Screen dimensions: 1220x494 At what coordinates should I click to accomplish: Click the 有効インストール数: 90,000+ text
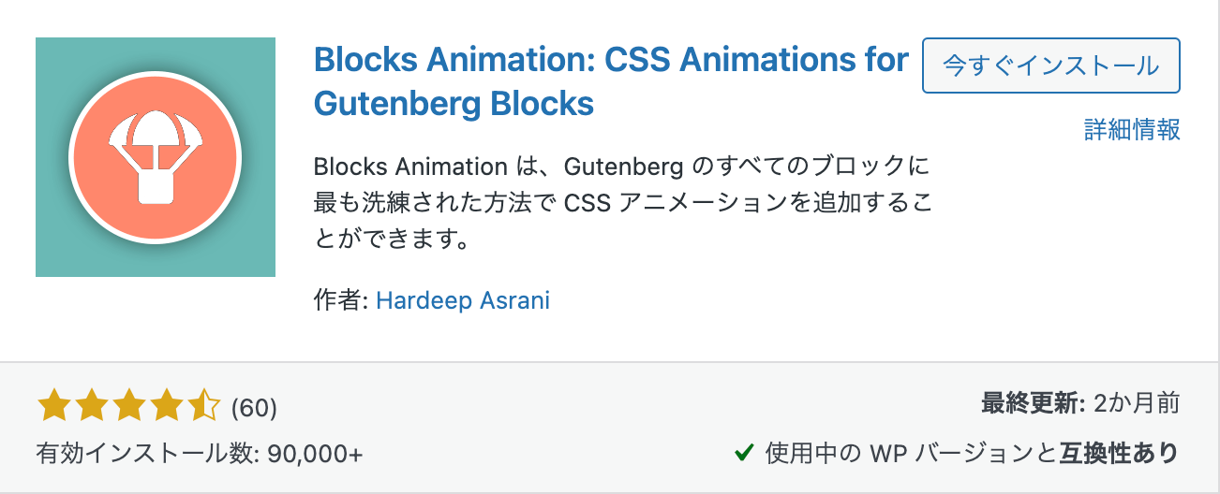199,454
